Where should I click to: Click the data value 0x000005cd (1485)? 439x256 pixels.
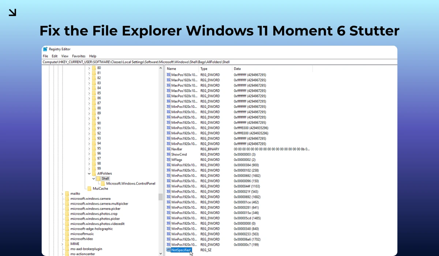(247, 218)
